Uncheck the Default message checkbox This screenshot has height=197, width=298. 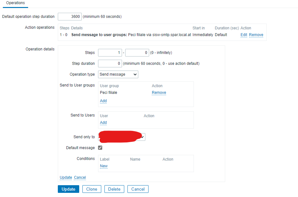[x=100, y=148]
